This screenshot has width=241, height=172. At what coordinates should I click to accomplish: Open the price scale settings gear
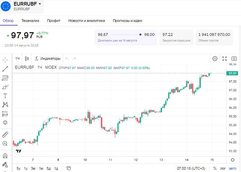233,160
